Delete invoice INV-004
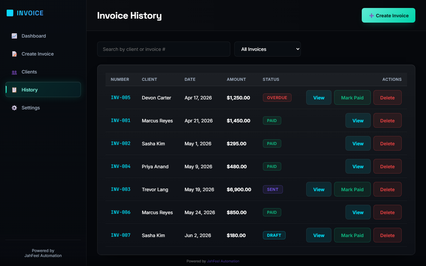This screenshot has height=266, width=426. point(387,166)
